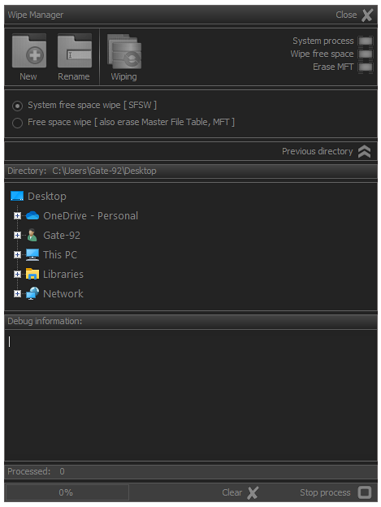This screenshot has height=507, width=381.
Task: Toggle the Wipe free space indicator
Action: [x=366, y=54]
